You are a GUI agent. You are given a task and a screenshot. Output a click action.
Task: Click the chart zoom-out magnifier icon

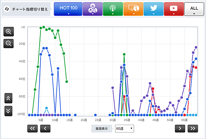[9, 43]
